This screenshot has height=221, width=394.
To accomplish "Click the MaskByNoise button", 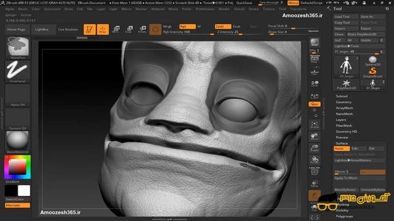I will point(346,190).
